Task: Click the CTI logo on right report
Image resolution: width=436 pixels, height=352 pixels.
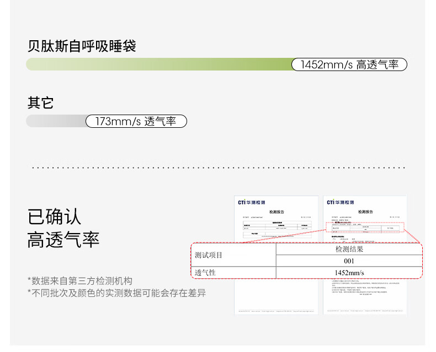Action: tap(341, 202)
